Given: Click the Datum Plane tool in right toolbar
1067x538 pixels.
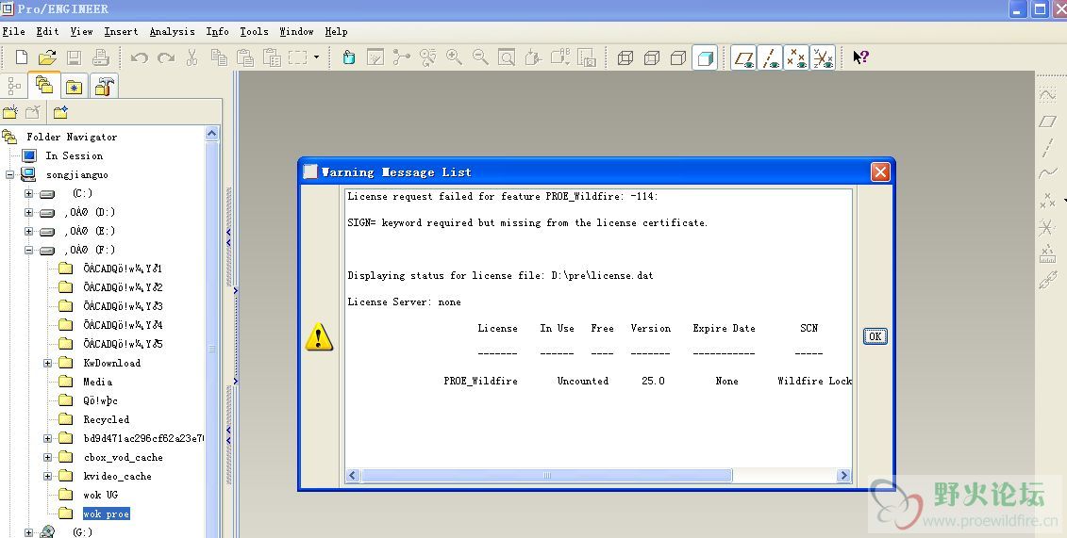Looking at the screenshot, I should tap(1048, 122).
